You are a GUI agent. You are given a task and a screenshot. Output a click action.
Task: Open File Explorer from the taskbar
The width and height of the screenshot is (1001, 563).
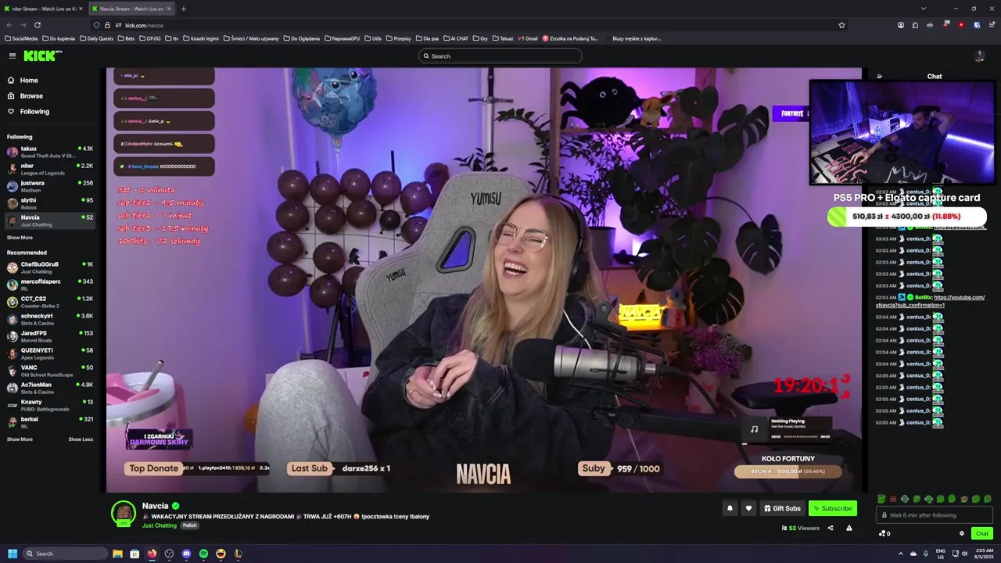click(117, 554)
